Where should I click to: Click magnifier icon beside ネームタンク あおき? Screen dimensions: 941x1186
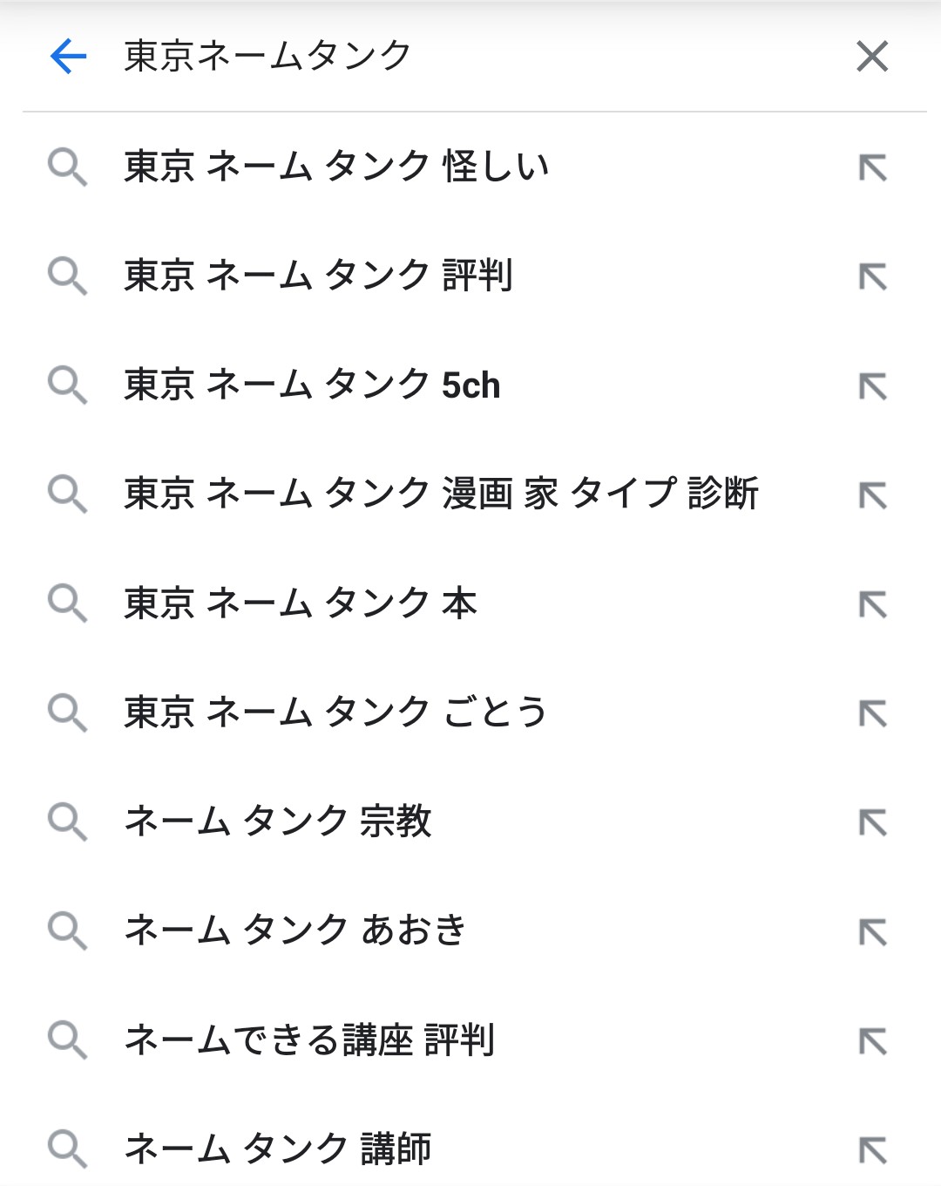coord(67,930)
